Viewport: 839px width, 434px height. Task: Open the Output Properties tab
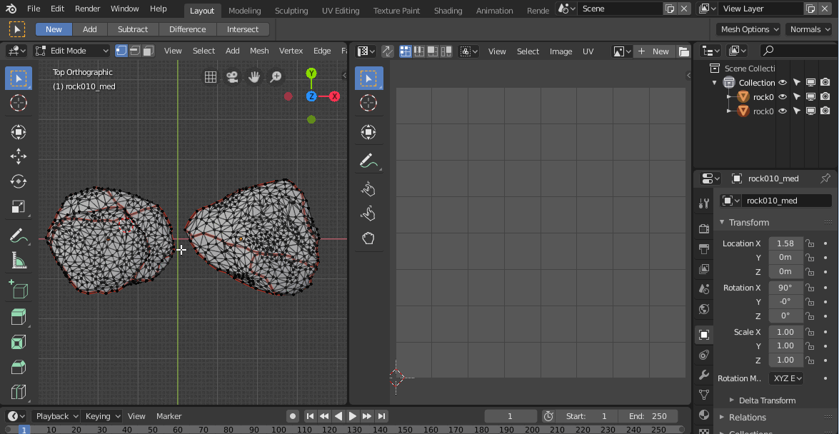tap(703, 248)
